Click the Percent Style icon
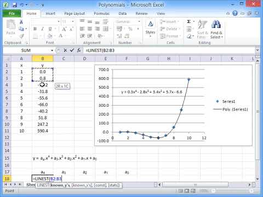Screen dimensions: 263x197 coord(130,29)
